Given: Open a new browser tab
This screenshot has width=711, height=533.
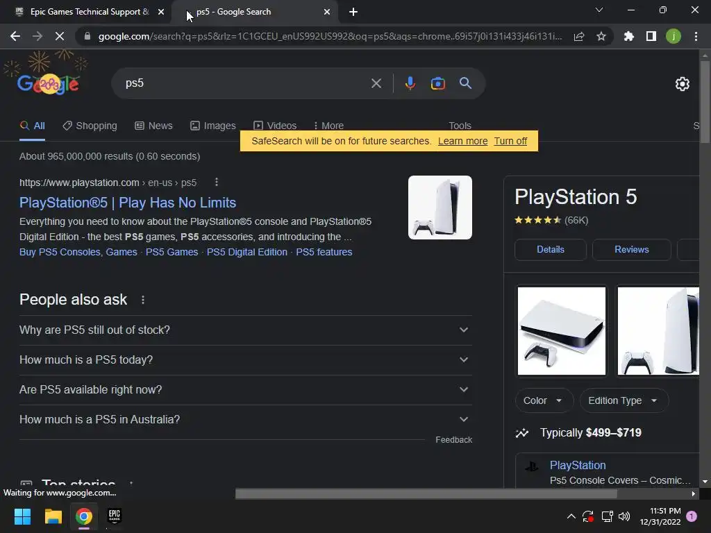Looking at the screenshot, I should point(353,12).
